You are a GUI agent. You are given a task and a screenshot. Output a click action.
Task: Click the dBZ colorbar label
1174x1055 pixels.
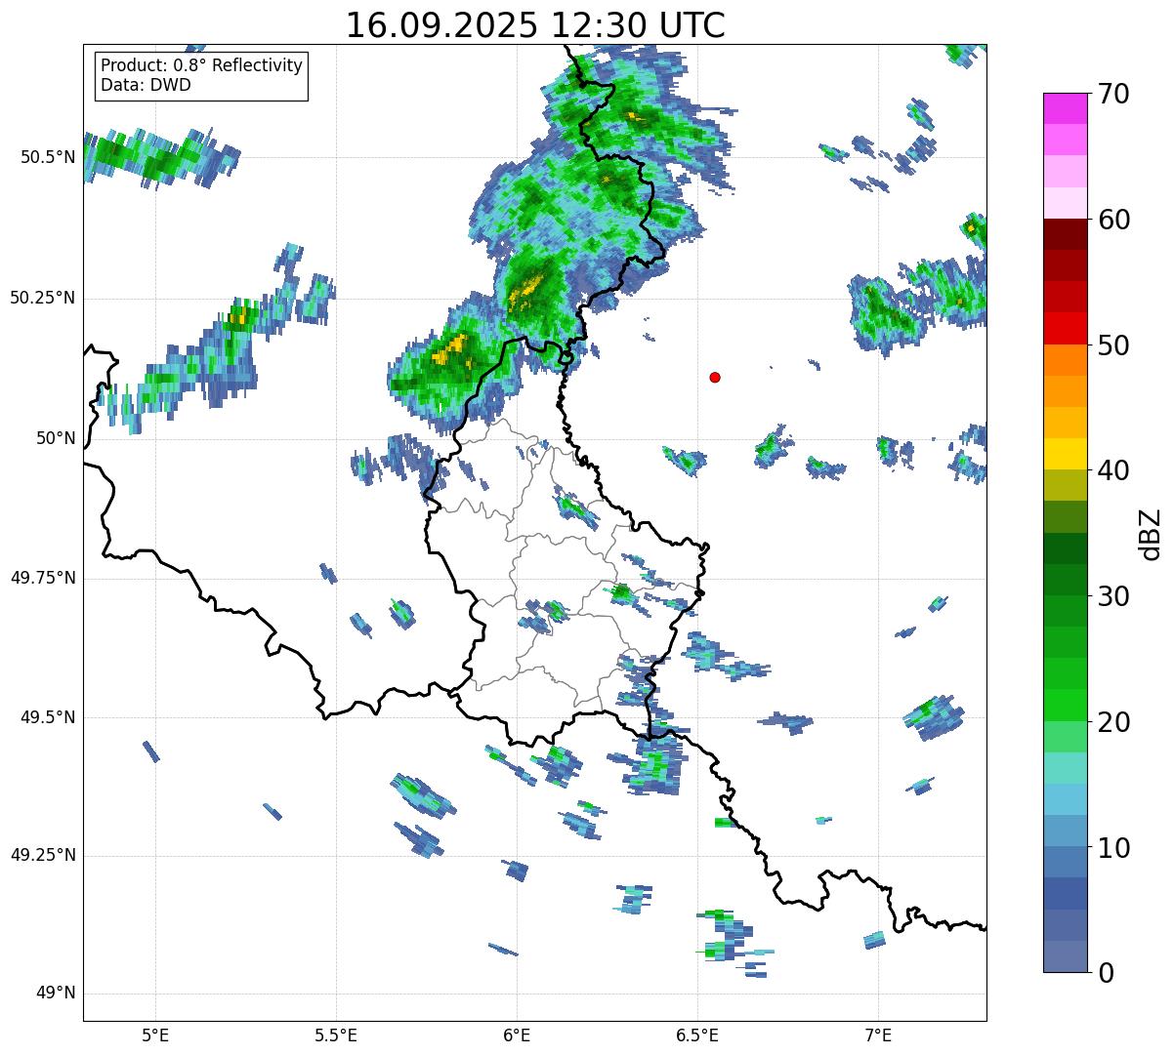pyautogui.click(x=1151, y=533)
